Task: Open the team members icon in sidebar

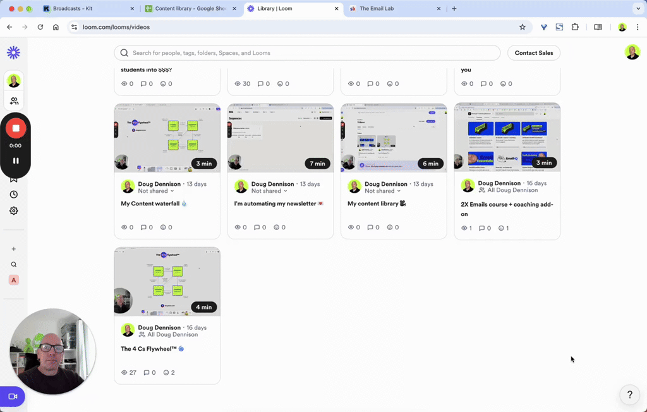Action: pyautogui.click(x=14, y=101)
